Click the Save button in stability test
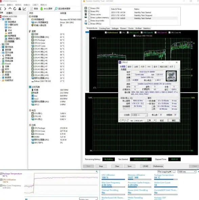 tap(129, 166)
